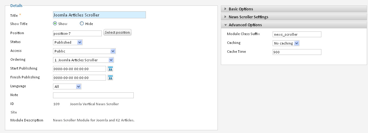Open the Ordering dropdown list
Viewport: 368px width, 133px height.
click(x=83, y=60)
